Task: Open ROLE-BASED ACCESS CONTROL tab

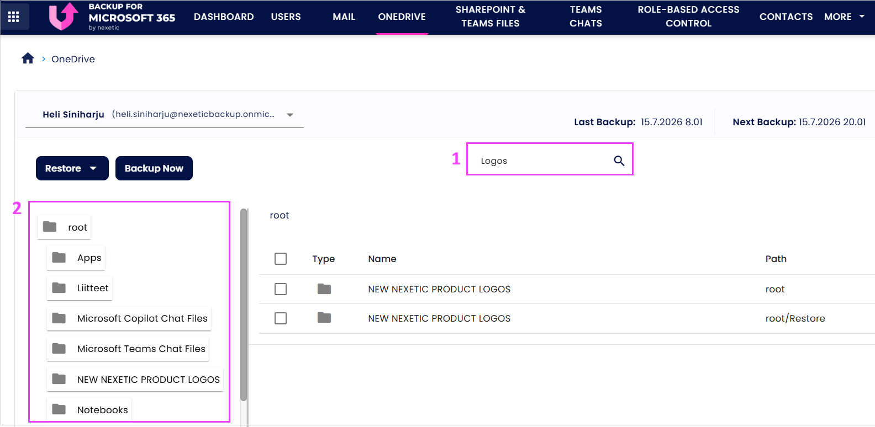Action: coord(688,17)
